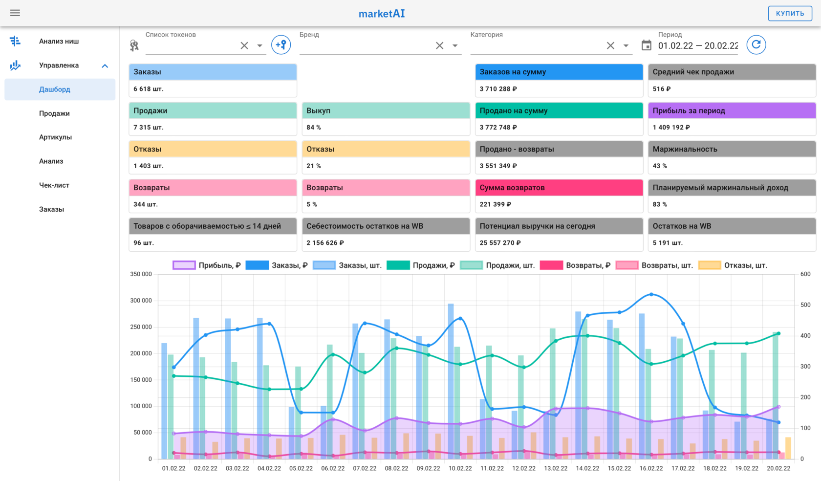This screenshot has height=481, width=821.
Task: Clear the Бренд field
Action: click(439, 45)
